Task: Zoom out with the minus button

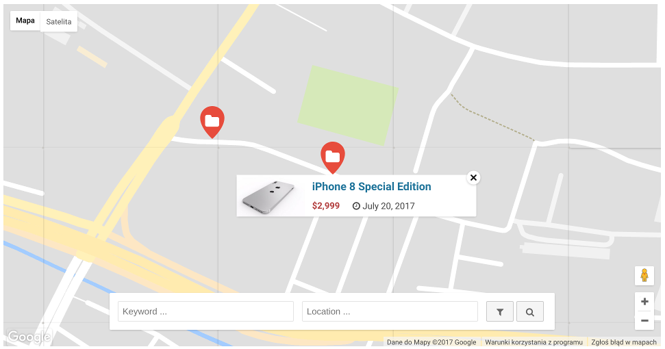Action: [x=644, y=321]
